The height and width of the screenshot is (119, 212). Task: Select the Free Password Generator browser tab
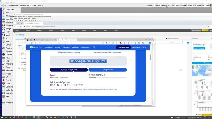click(67, 40)
